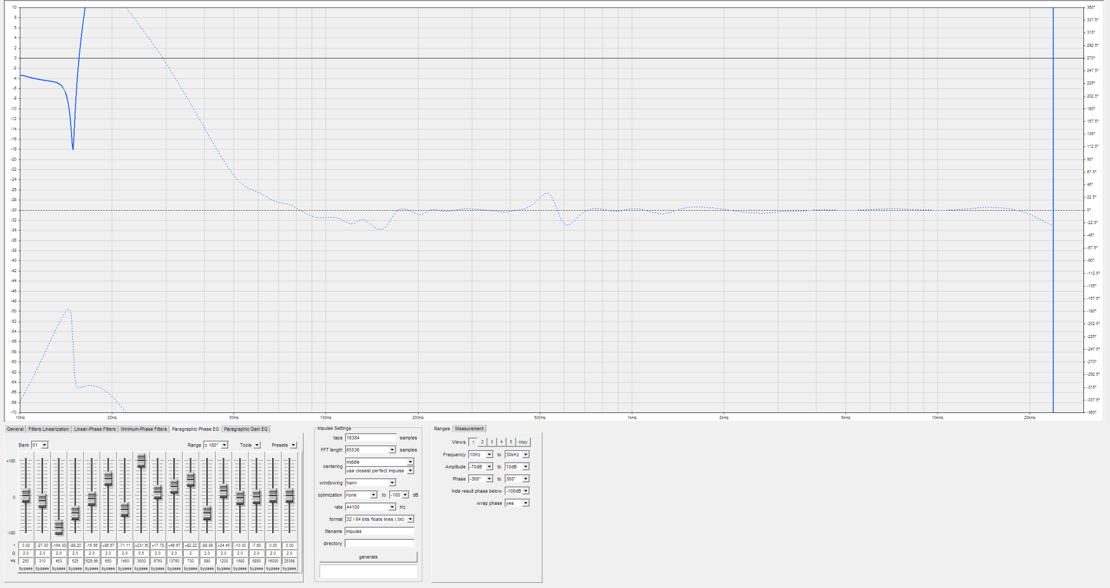Screen dimensions: 1110x588
Task: Open the Minimum-Phase Filters tab
Action: (x=144, y=429)
